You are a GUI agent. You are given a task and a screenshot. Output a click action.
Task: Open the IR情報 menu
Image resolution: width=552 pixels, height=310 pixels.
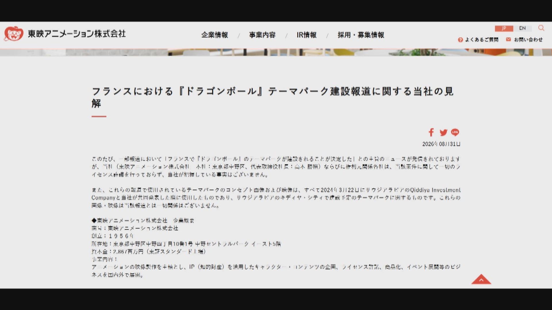pyautogui.click(x=306, y=35)
